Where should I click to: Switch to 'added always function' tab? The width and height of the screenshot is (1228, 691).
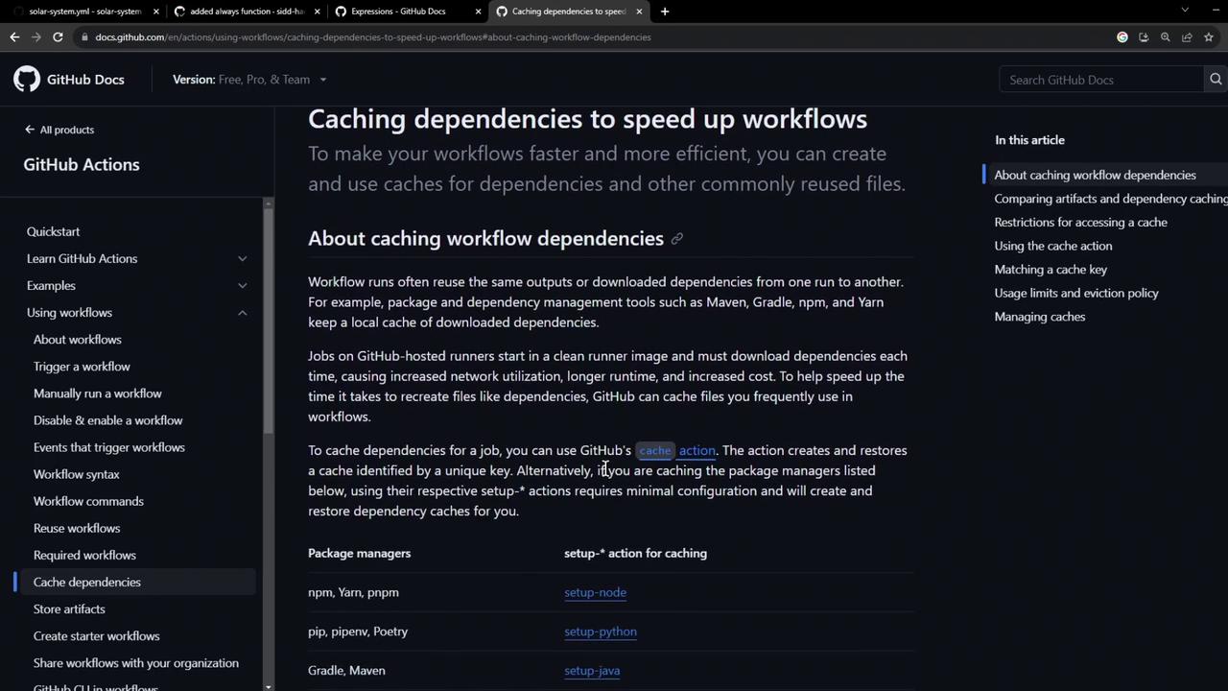pyautogui.click(x=246, y=12)
